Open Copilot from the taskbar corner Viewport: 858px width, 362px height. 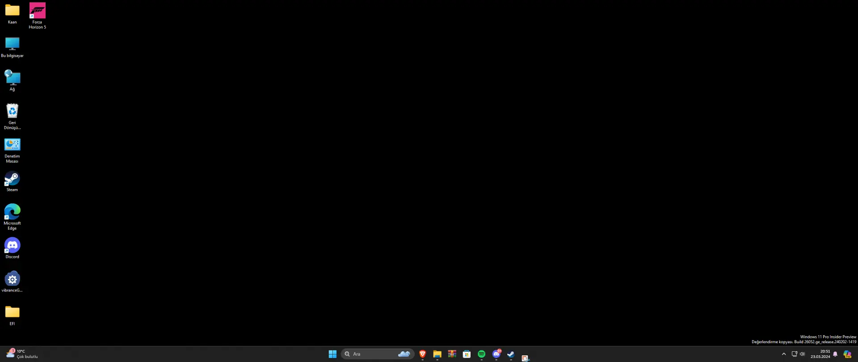(847, 354)
